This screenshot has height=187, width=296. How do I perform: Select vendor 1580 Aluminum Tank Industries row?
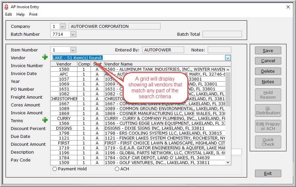coord(164,69)
